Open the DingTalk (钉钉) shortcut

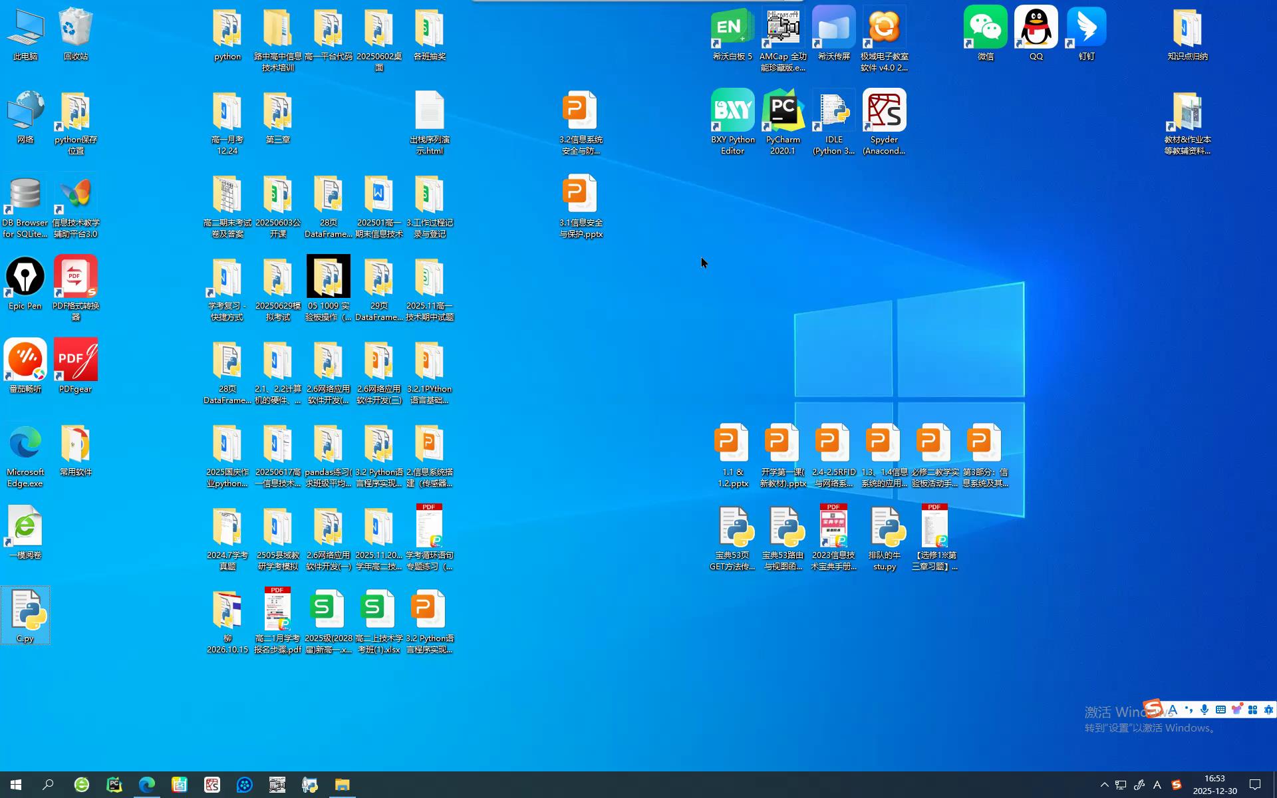coord(1086,28)
